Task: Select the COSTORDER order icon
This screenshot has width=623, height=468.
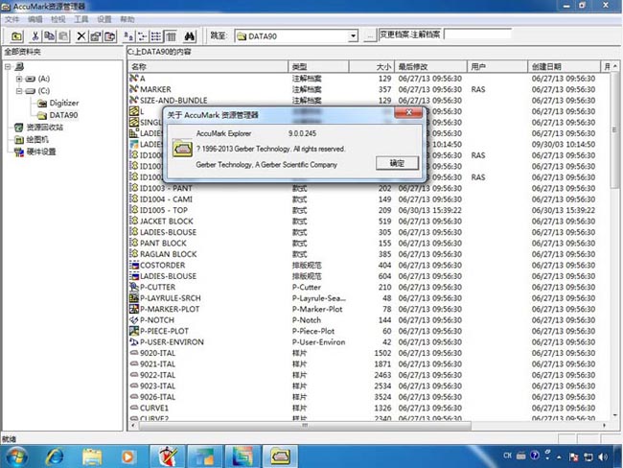Action: tap(134, 265)
